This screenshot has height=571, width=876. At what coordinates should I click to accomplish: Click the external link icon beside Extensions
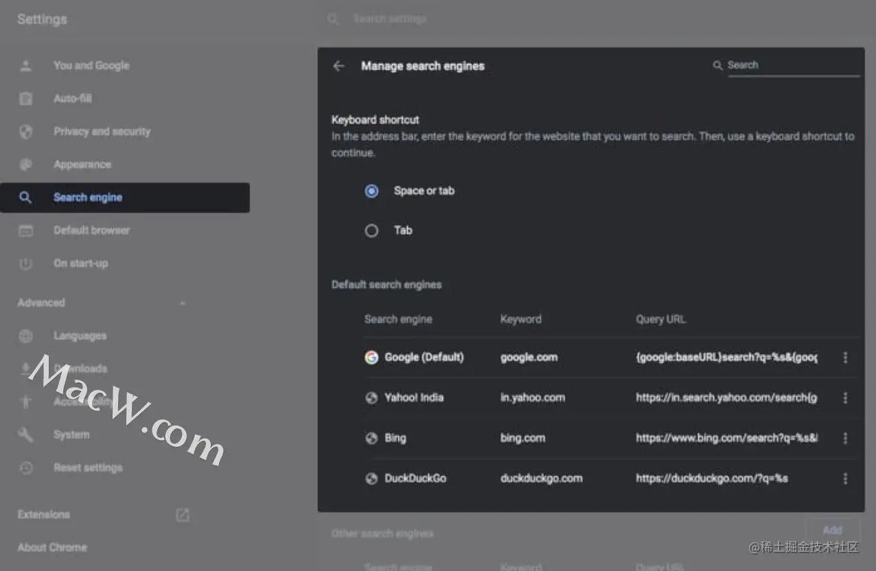183,515
